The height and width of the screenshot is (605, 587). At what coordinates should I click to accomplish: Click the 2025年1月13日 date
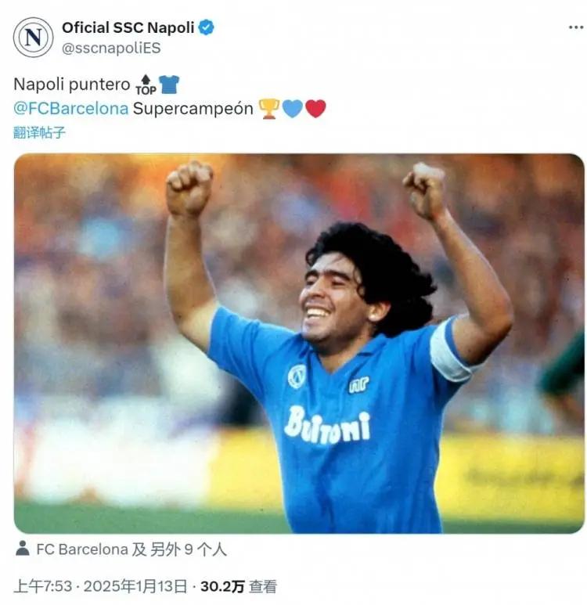[135, 586]
